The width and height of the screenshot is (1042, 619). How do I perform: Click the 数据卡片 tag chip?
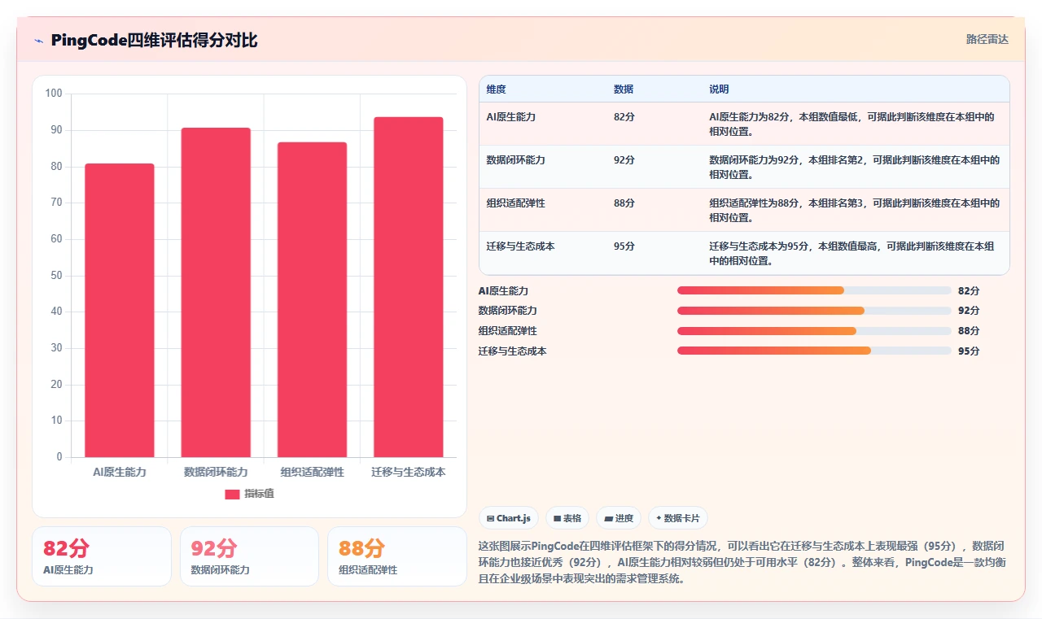(x=678, y=518)
